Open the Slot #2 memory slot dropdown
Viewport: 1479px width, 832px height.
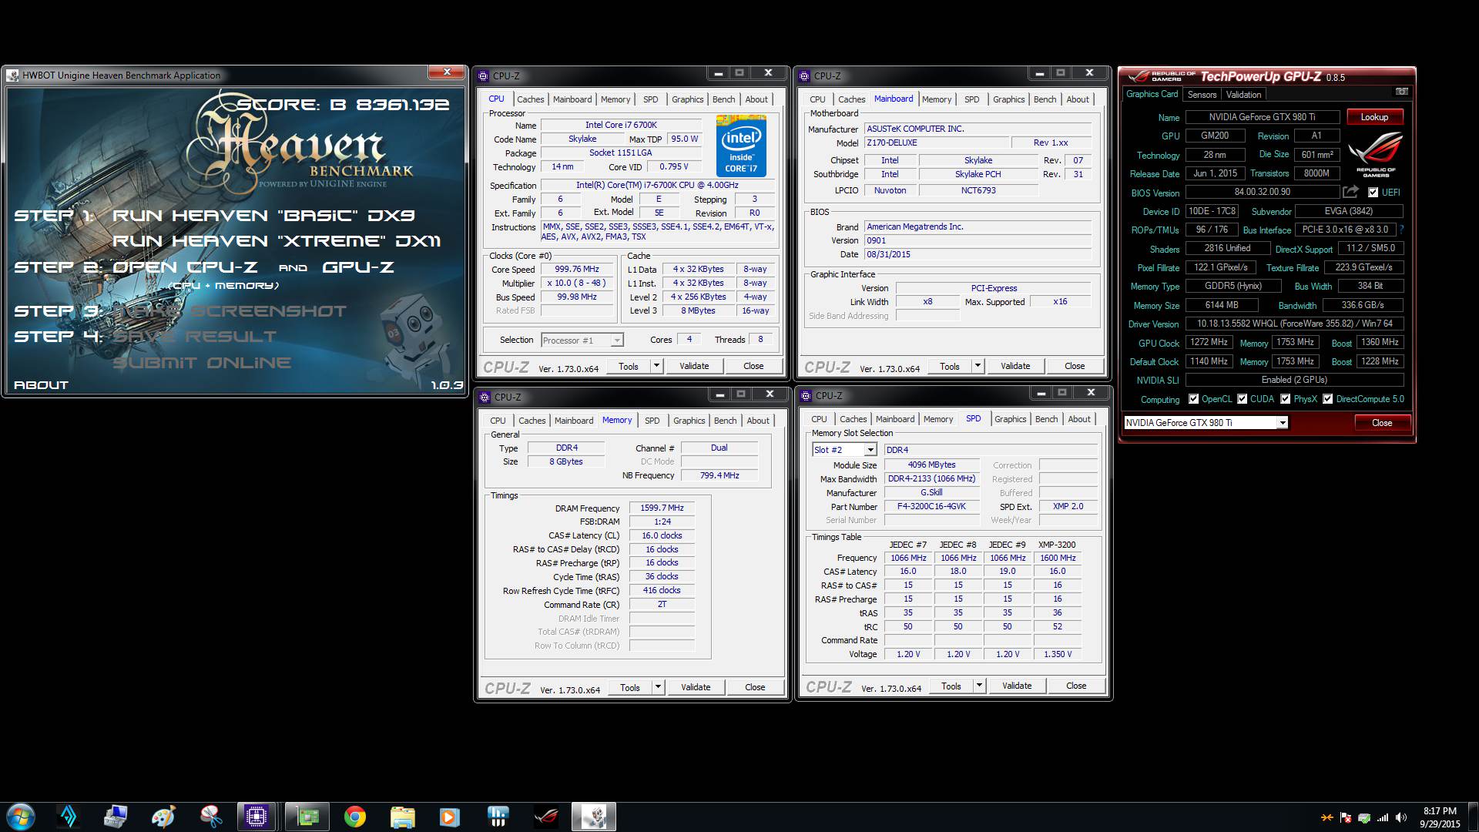pos(844,450)
